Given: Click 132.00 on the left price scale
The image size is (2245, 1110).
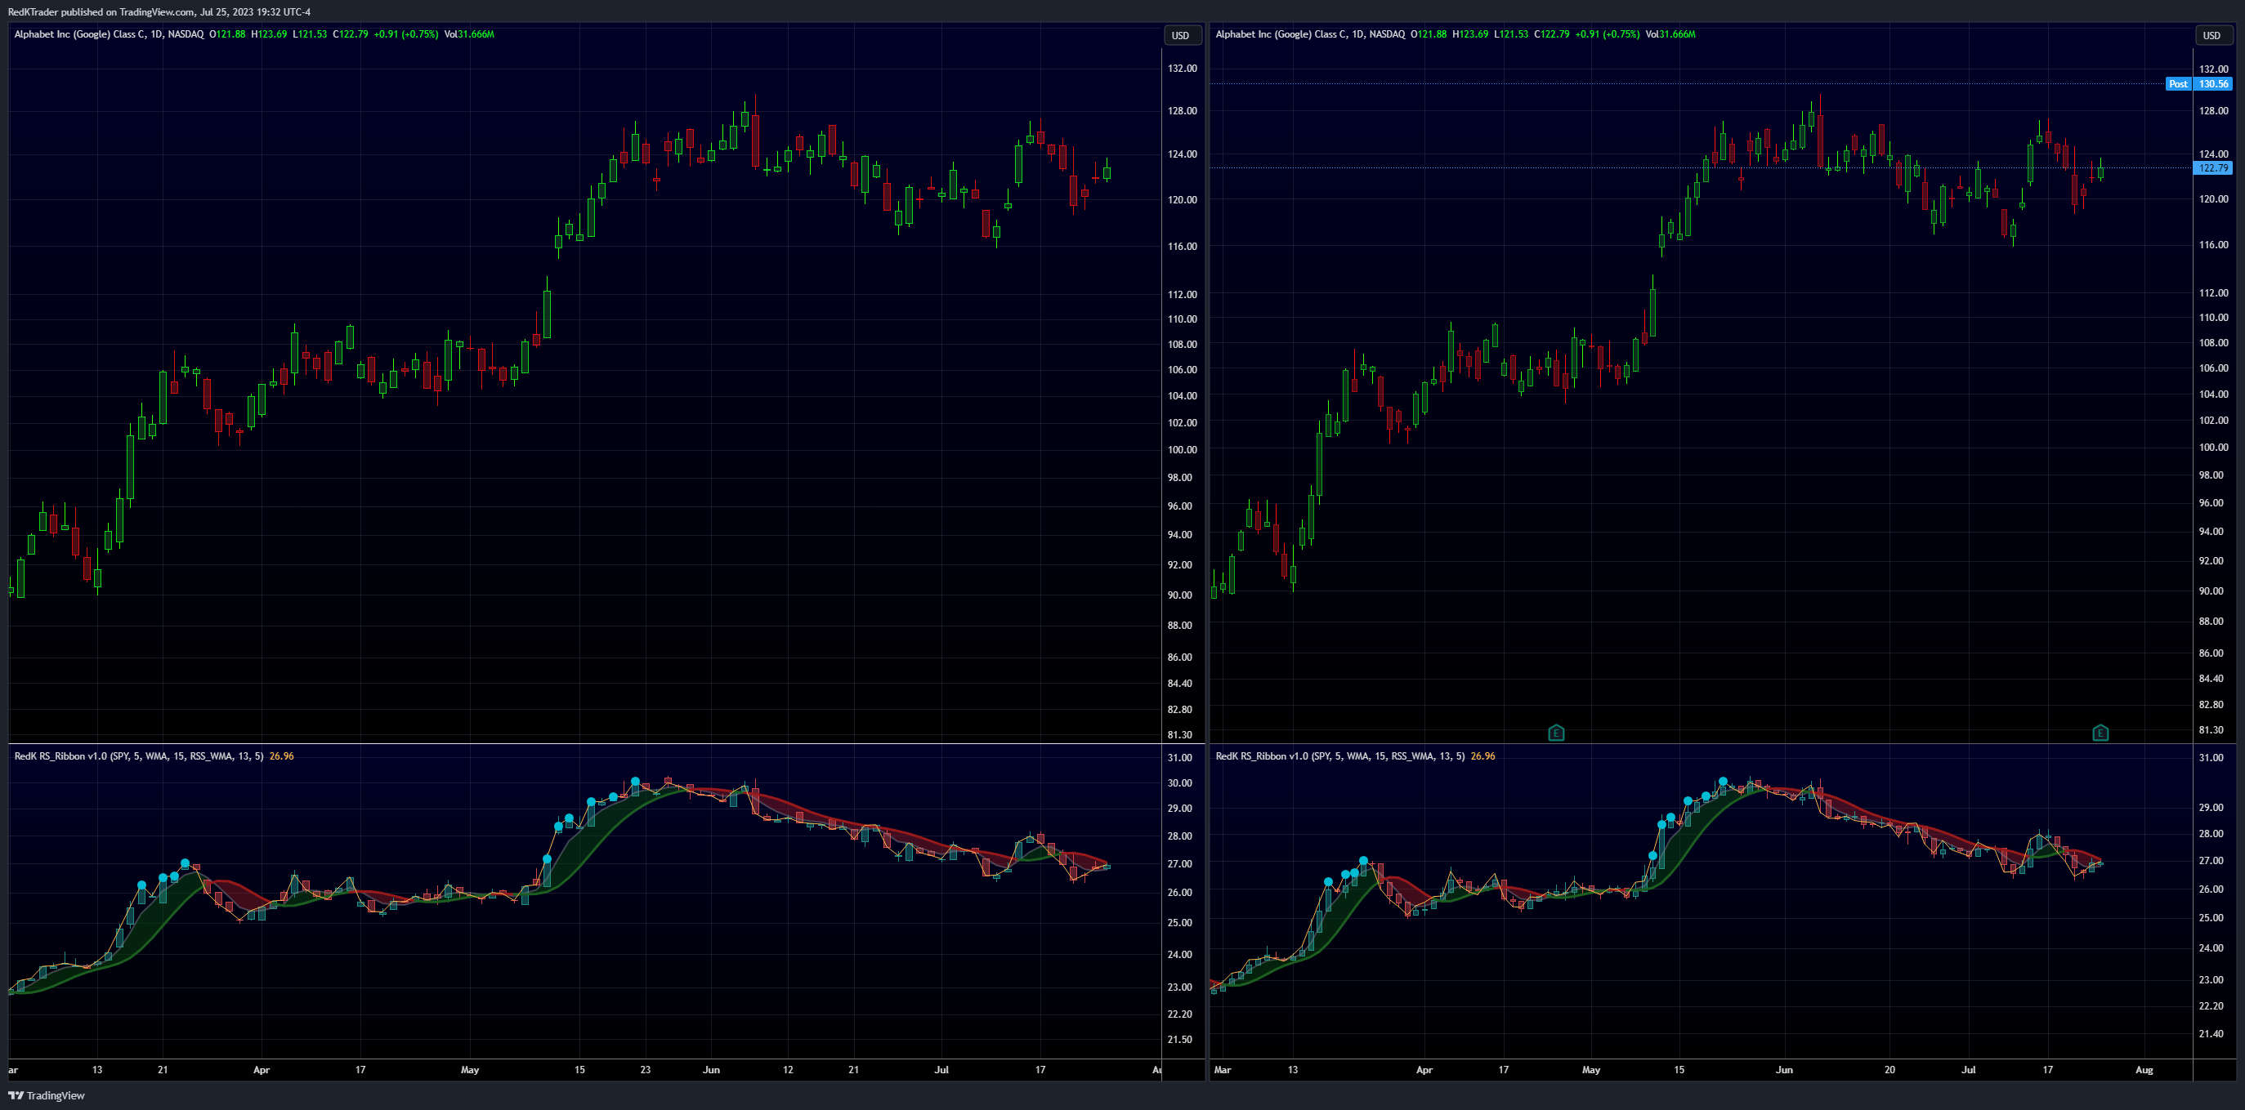Looking at the screenshot, I should 1182,68.
